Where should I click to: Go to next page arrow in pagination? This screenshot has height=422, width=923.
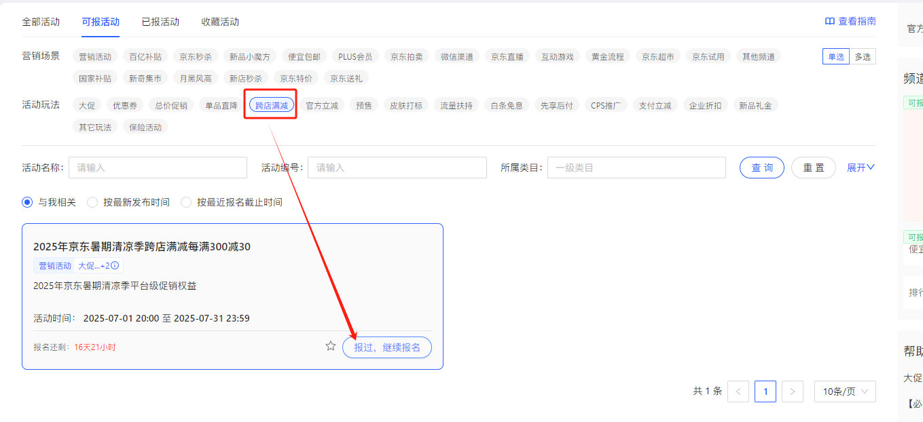click(792, 391)
